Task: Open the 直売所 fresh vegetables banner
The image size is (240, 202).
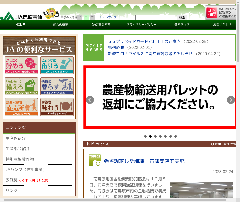Action: coord(21,107)
